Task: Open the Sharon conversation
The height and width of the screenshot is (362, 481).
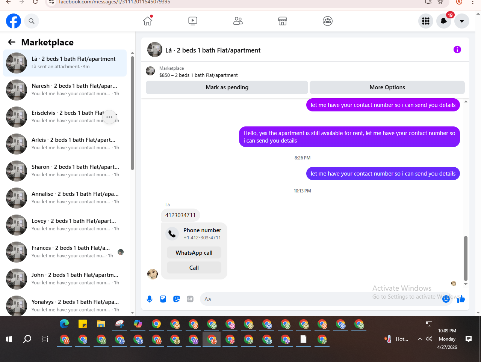Action: [x=65, y=171]
